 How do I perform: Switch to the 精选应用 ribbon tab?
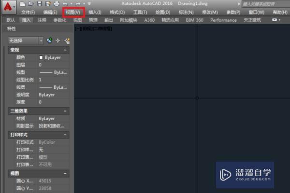click(170, 20)
